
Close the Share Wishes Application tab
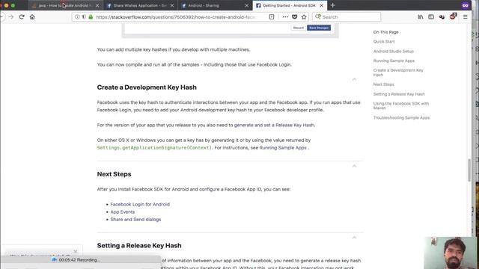172,5
